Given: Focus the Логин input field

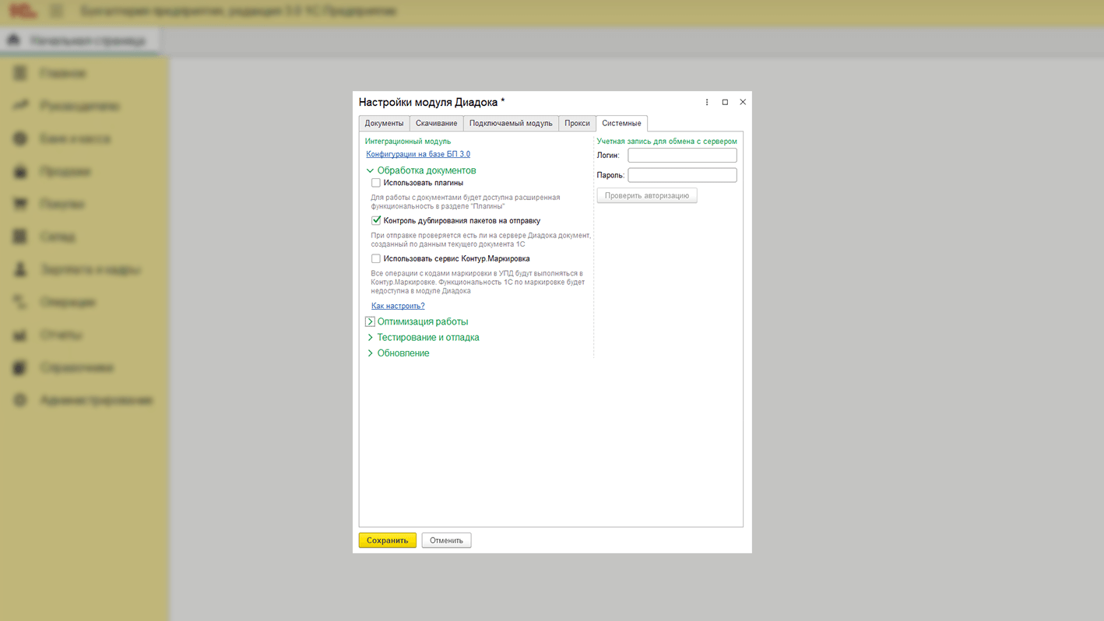Looking at the screenshot, I should 682,156.
